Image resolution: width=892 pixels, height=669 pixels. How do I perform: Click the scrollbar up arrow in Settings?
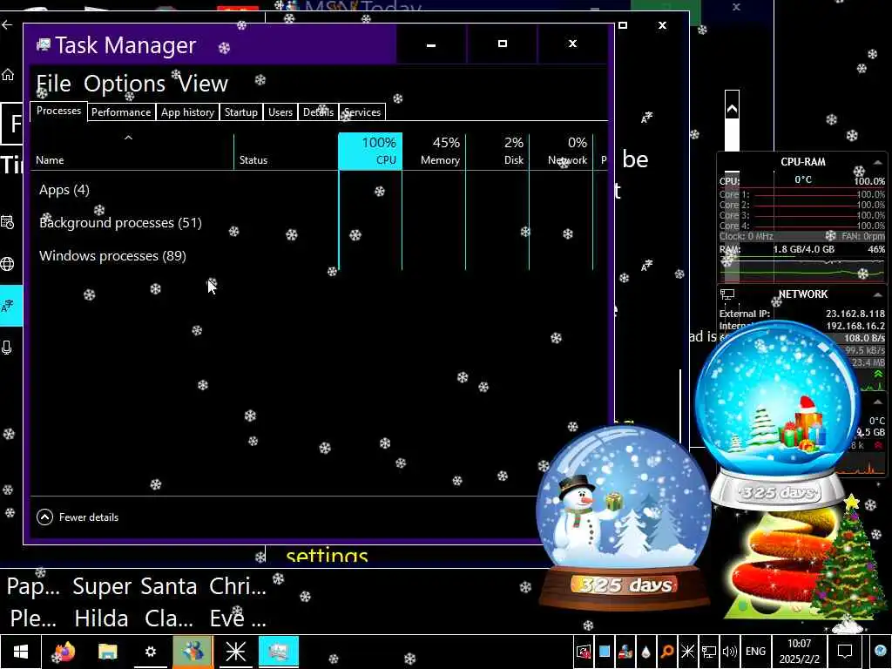click(x=732, y=109)
